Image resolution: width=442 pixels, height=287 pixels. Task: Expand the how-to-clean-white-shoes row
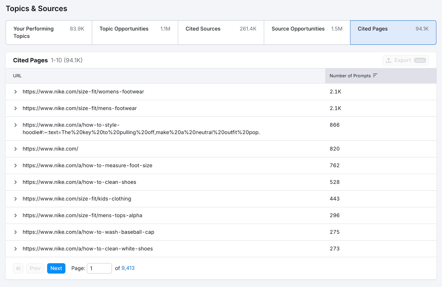click(15, 249)
